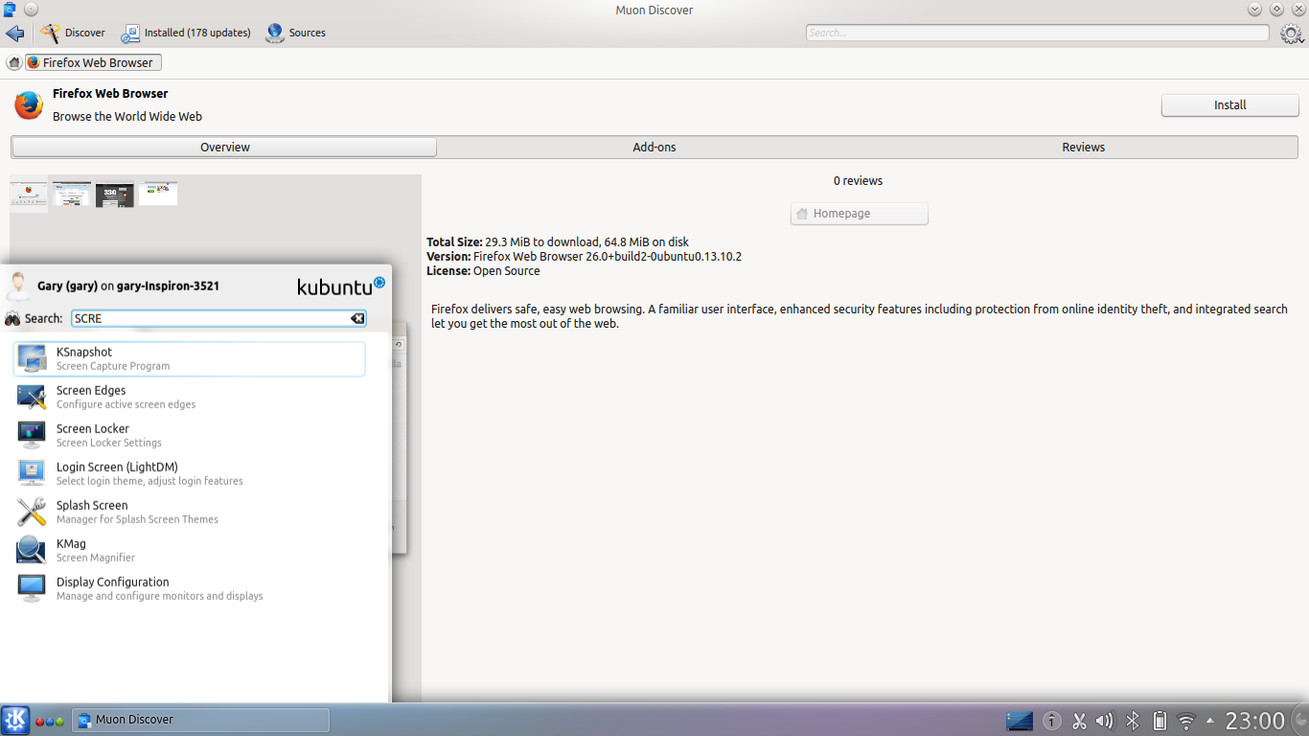The image size is (1309, 736).
Task: Click the "0 reviews" text
Action: coord(858,181)
